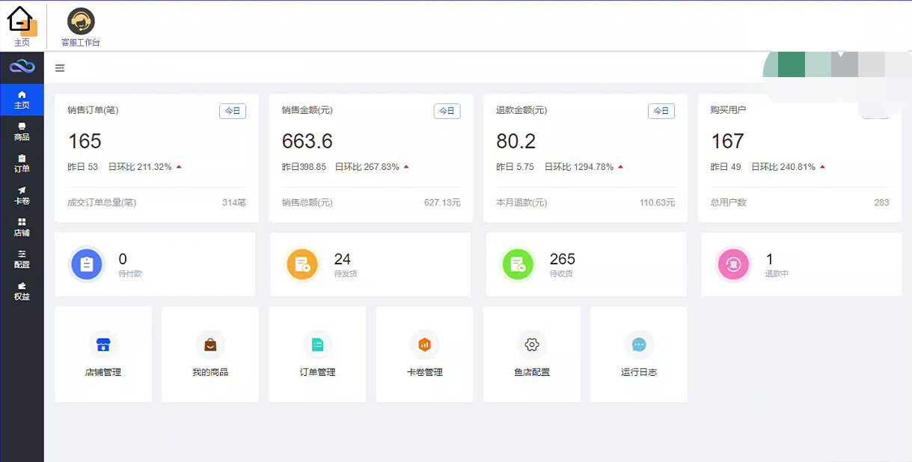Open 订单 in the left sidebar
The image size is (912, 462).
click(22, 163)
